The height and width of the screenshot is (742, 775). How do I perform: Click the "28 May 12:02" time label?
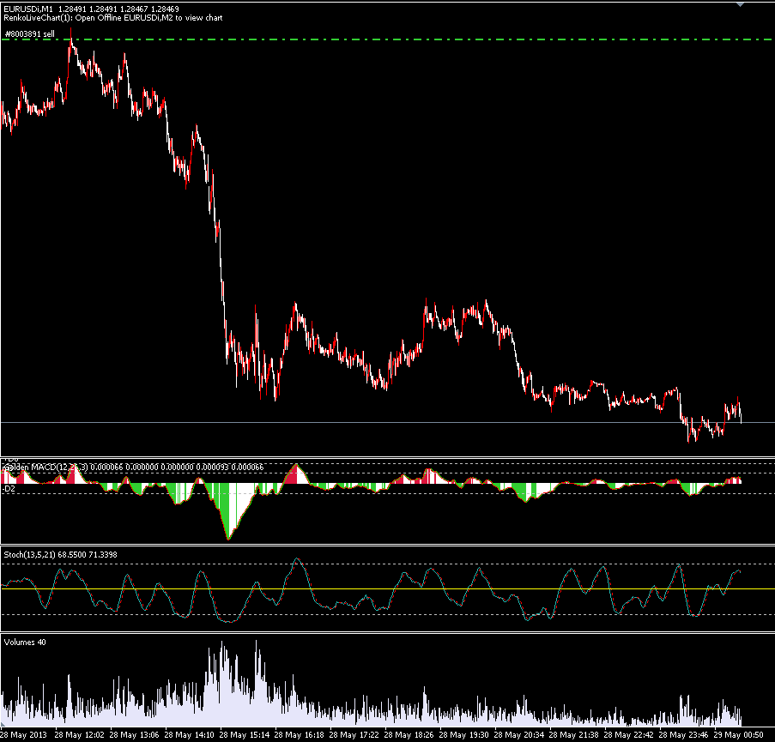tap(79, 734)
